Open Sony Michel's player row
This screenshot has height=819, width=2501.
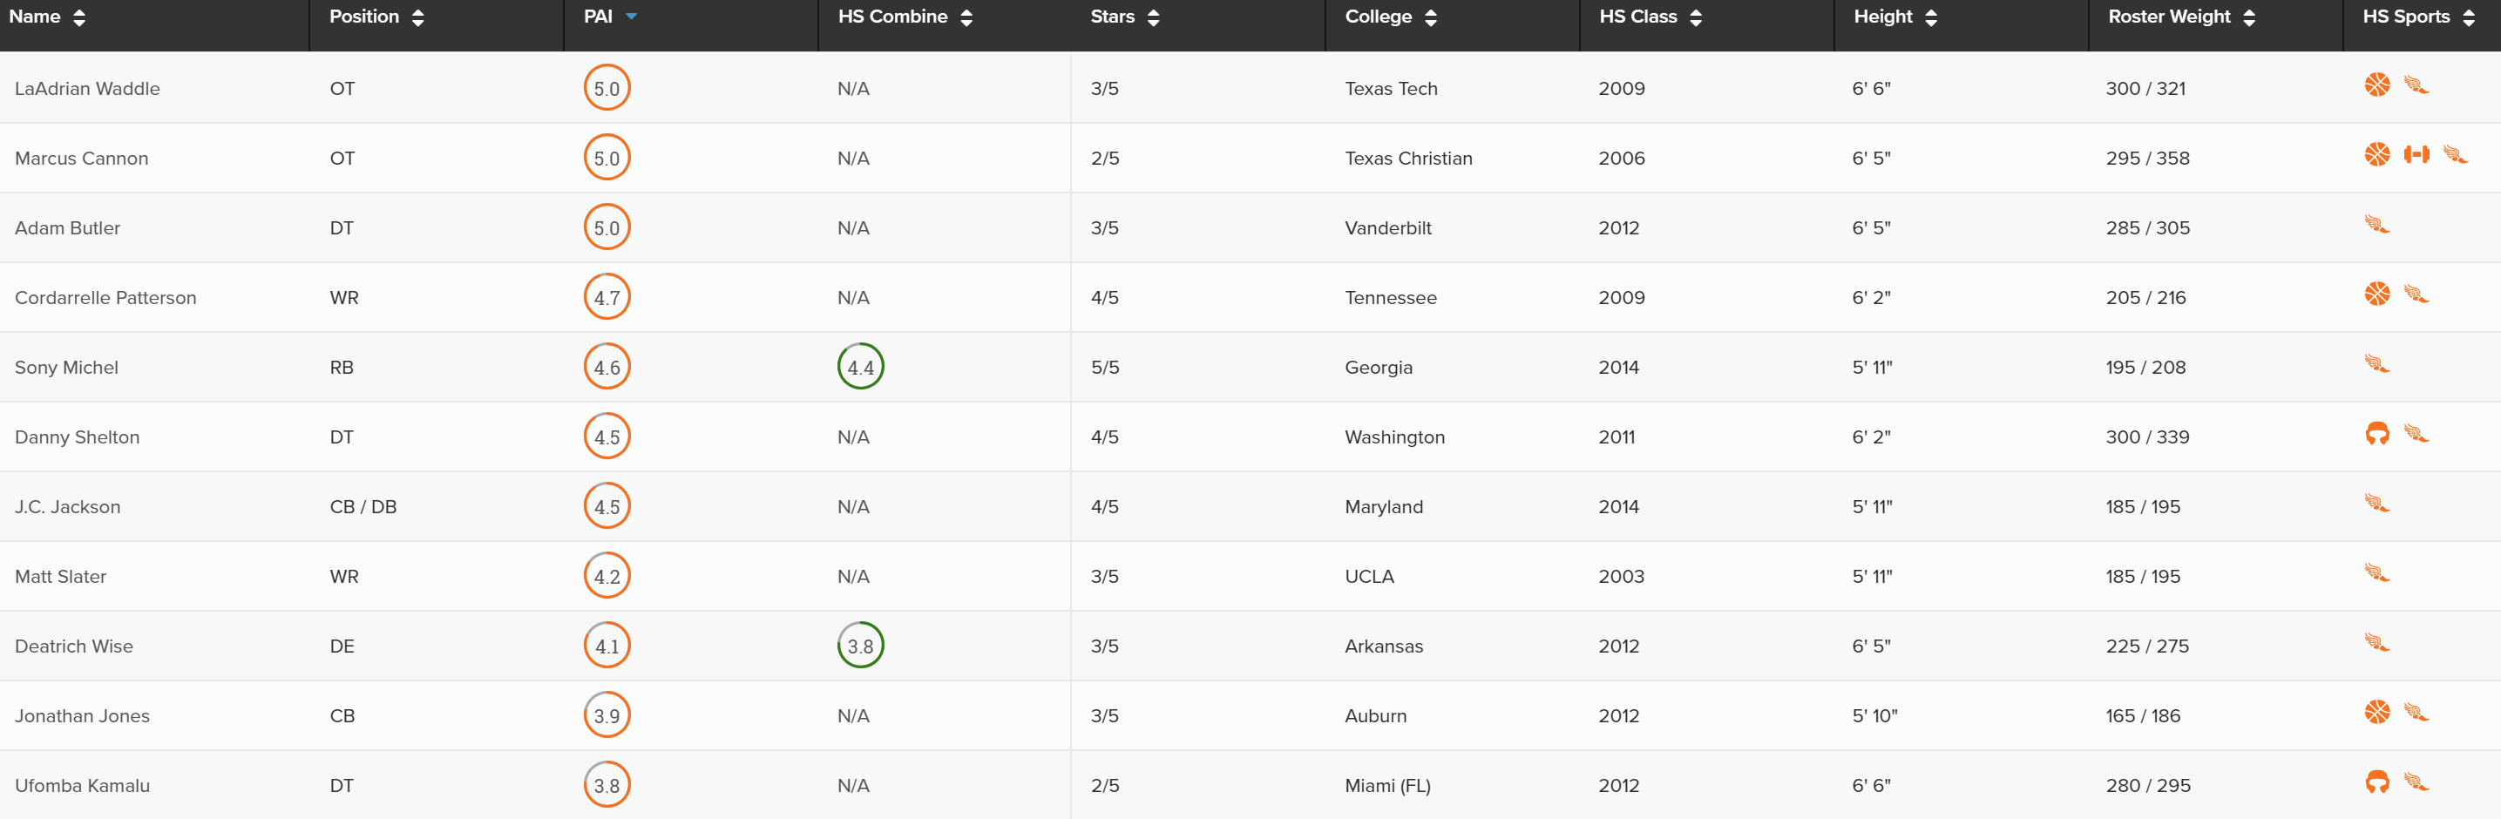[x=1250, y=367]
